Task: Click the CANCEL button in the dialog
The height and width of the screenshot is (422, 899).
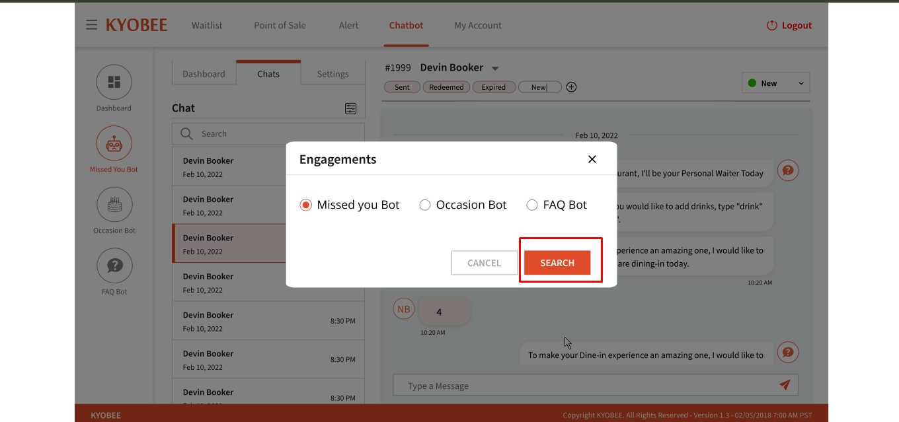Action: click(485, 263)
